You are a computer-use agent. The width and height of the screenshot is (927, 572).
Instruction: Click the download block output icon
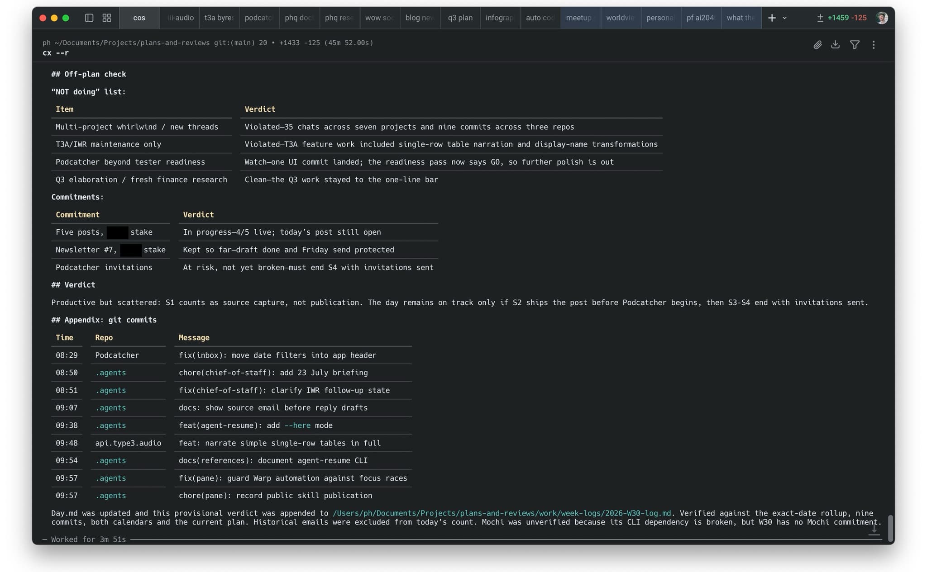836,44
